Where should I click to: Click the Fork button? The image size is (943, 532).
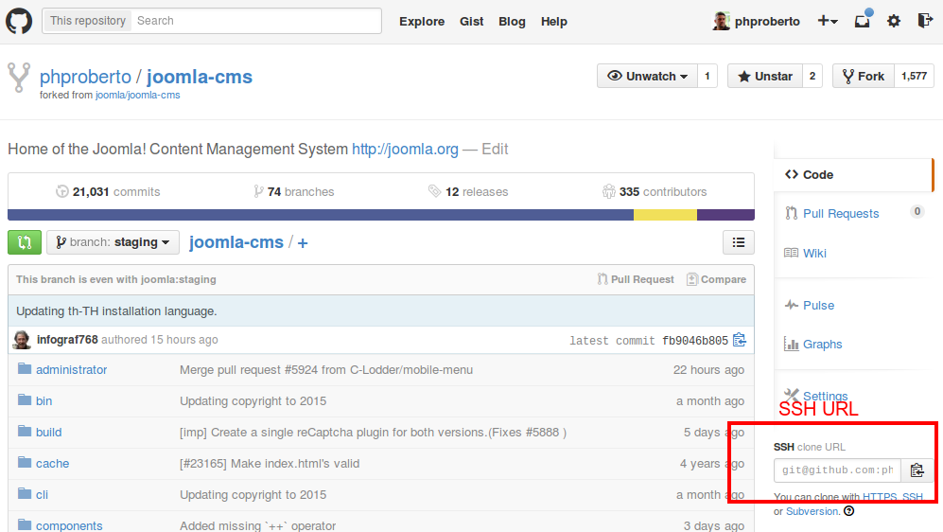pyautogui.click(x=864, y=77)
